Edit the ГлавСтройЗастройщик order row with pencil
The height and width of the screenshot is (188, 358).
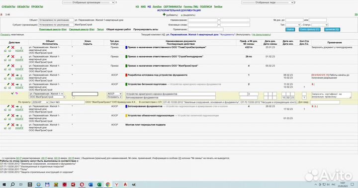tap(8, 47)
